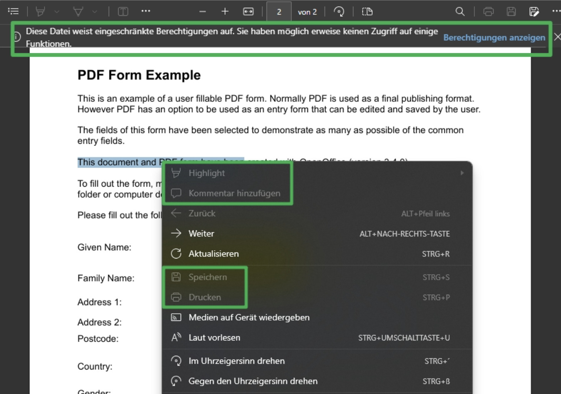Open the search magnifier in toolbar
The height and width of the screenshot is (394, 561).
tap(460, 12)
